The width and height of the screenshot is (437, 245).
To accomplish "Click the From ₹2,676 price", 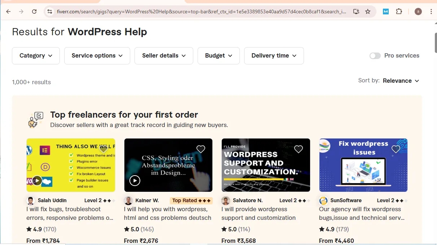I will click(x=141, y=241).
